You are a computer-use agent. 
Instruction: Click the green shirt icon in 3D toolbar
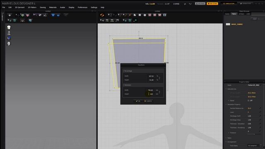22,15
